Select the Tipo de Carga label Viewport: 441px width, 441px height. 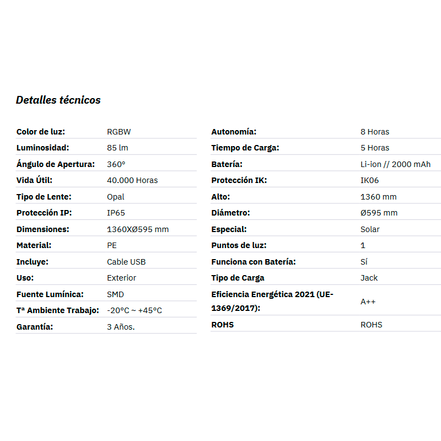click(238, 278)
